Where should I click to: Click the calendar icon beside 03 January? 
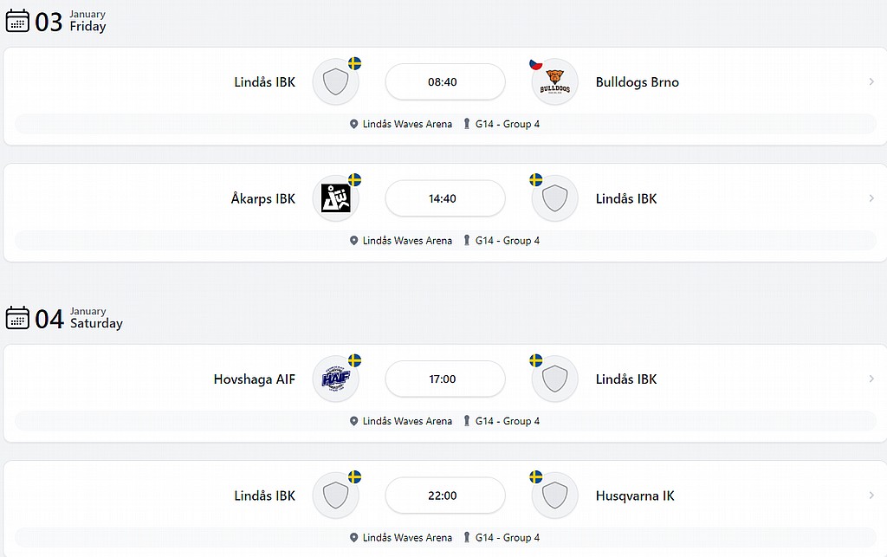tap(17, 21)
